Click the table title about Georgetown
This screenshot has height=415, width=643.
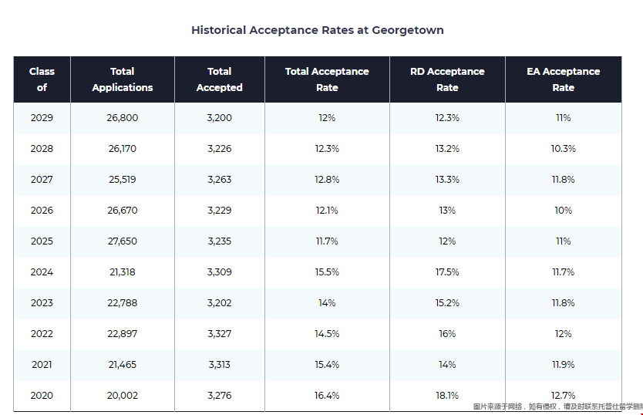click(x=317, y=30)
